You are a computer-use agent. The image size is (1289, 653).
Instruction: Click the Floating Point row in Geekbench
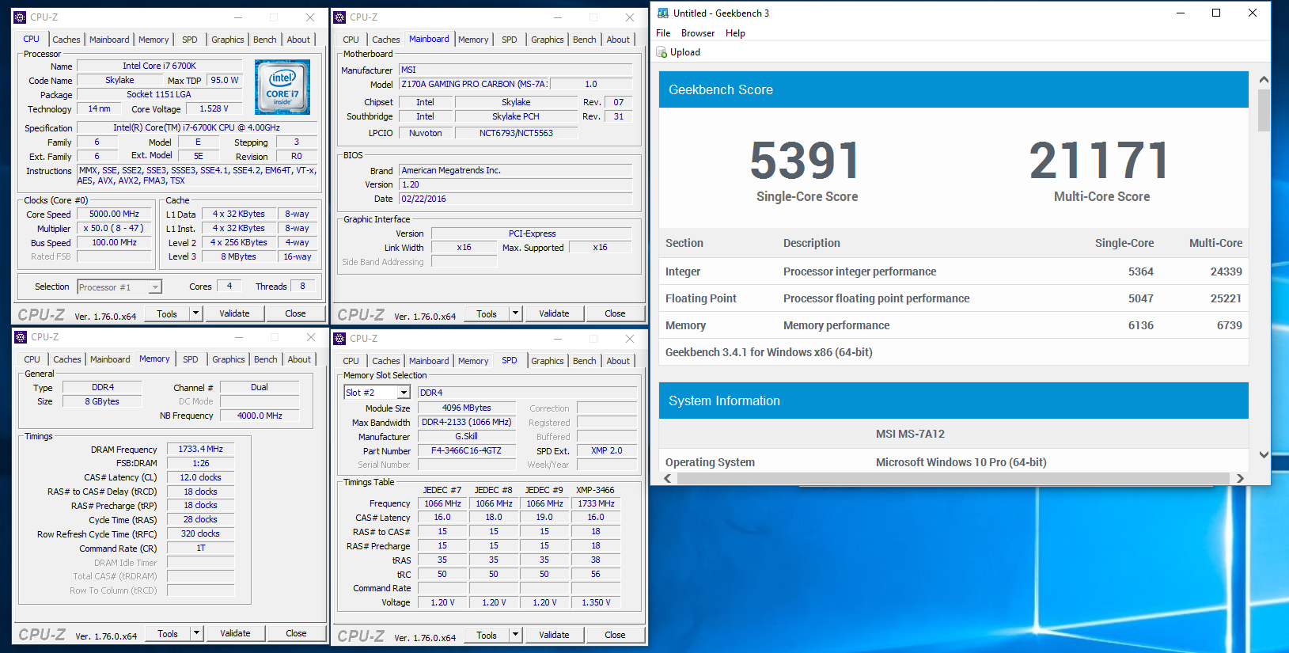tap(953, 298)
